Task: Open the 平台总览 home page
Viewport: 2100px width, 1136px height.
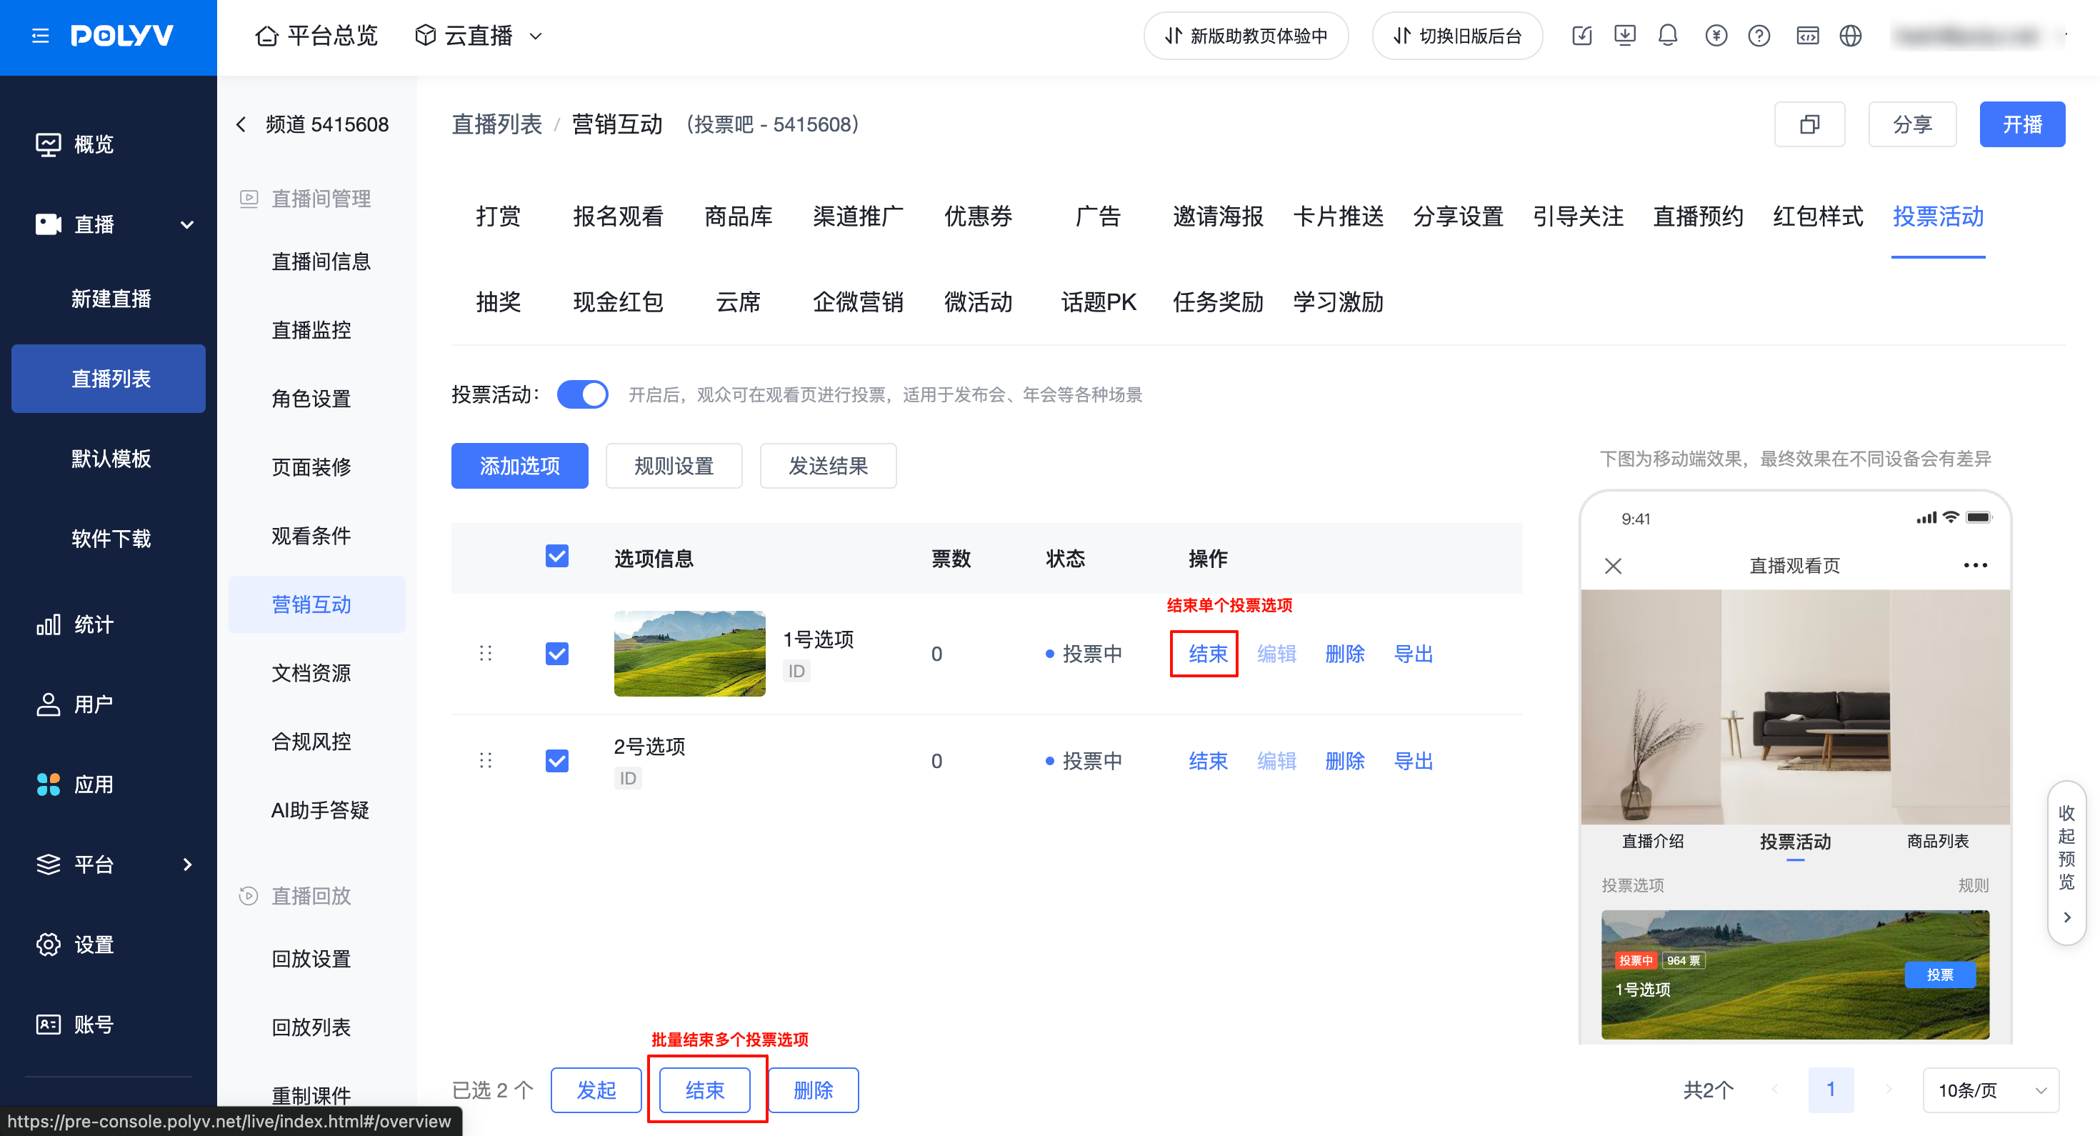Action: (x=316, y=36)
